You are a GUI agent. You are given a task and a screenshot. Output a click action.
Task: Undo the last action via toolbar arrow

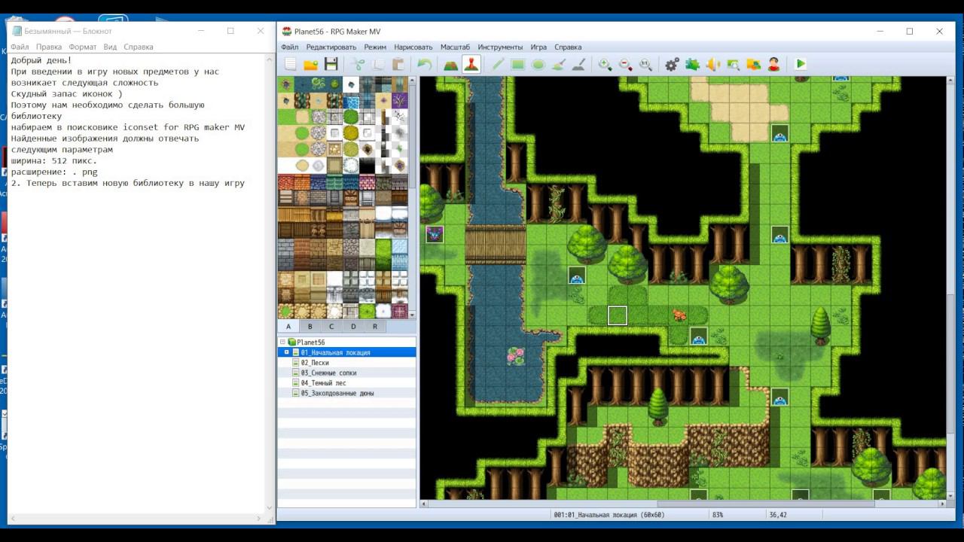[425, 65]
